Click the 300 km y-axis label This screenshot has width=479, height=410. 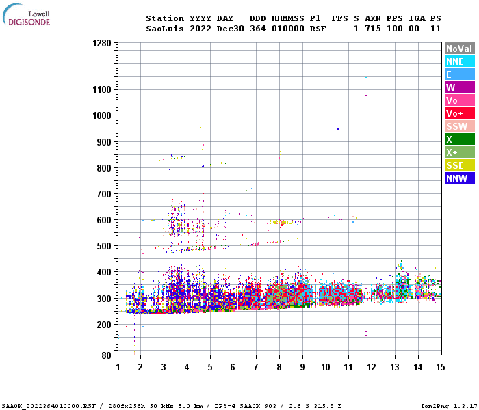tap(104, 299)
